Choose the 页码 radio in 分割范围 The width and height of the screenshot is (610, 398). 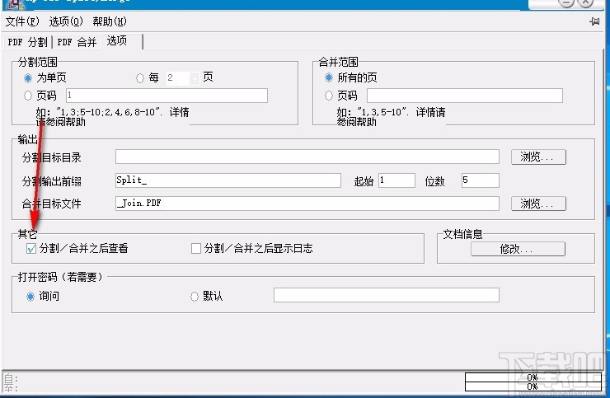[28, 96]
